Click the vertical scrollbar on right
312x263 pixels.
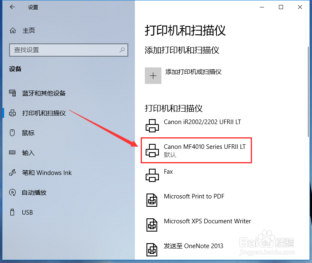[x=308, y=91]
